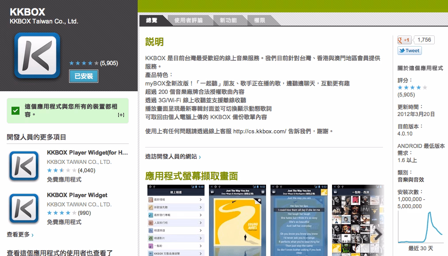The image size is (448, 256).
Task: Open the lyrics display screenshot
Action: tap(299, 220)
